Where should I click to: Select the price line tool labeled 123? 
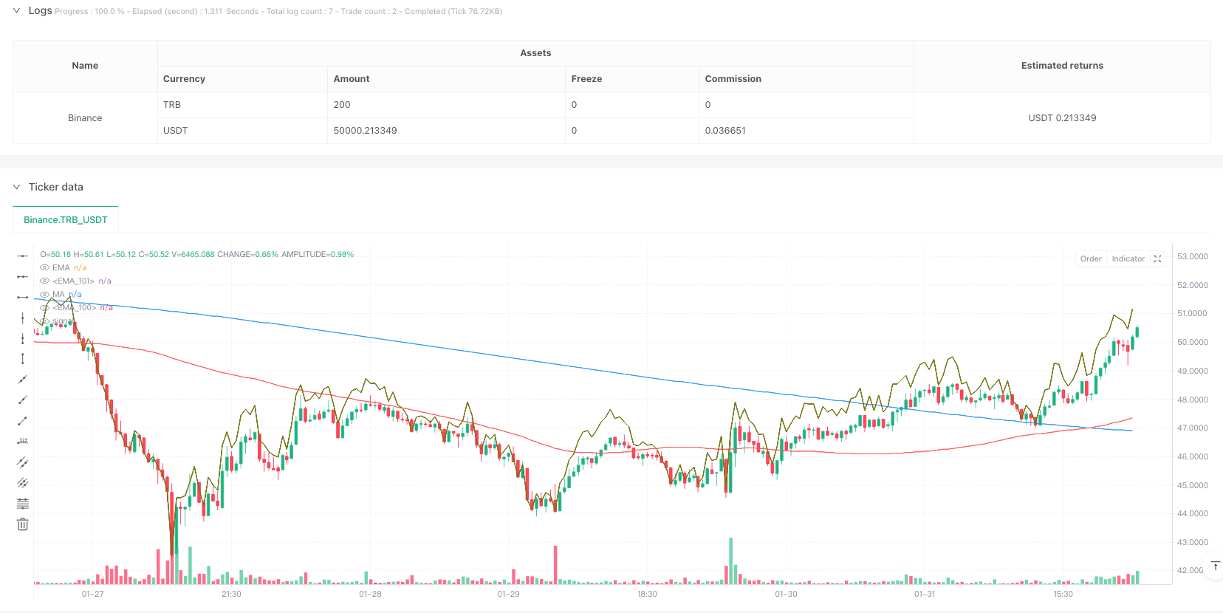[23, 442]
